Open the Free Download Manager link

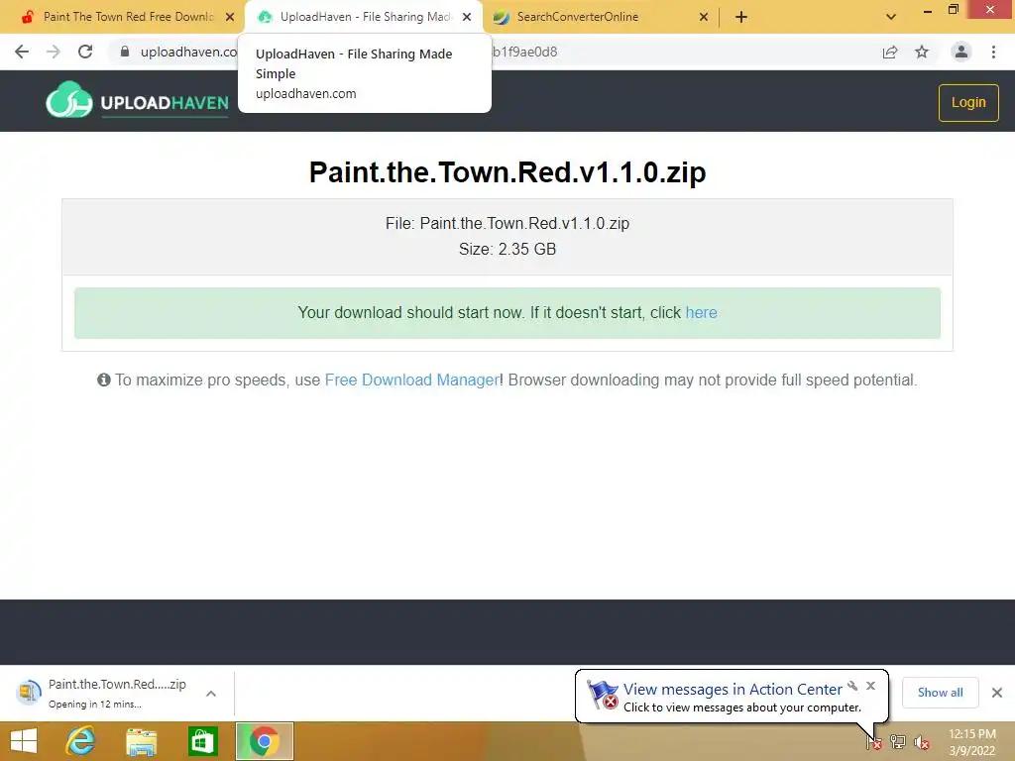tap(411, 380)
